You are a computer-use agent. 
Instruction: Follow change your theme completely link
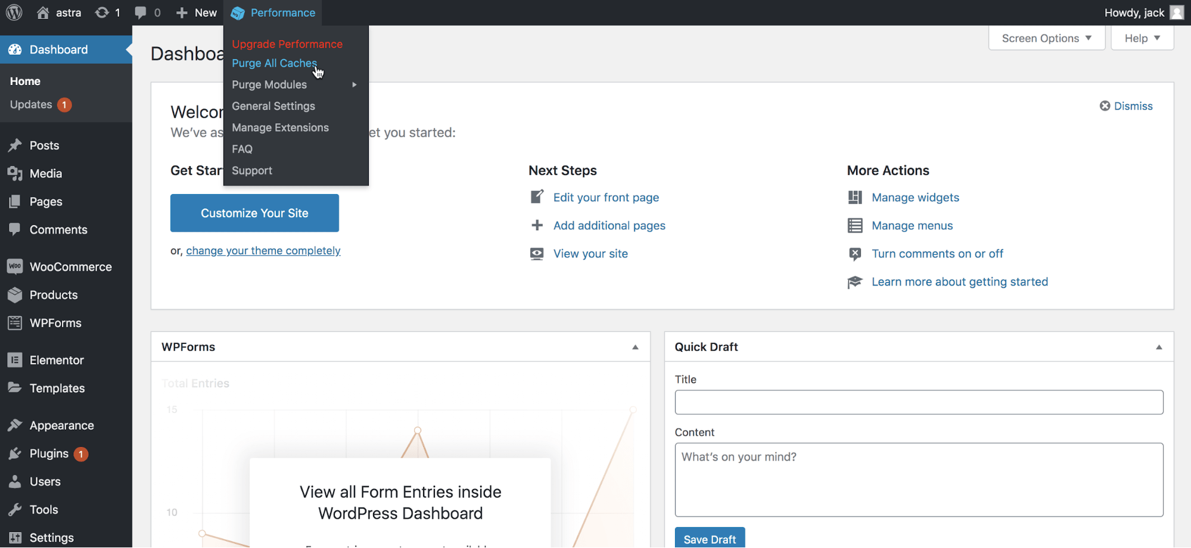263,250
